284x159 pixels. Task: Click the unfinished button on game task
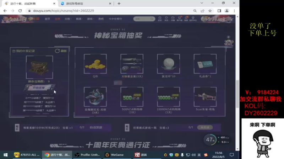coord(205,128)
